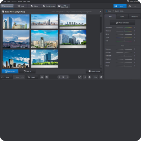The width and height of the screenshot is (141, 141).
Task: Click the printer icon
Action: [x=130, y=6]
